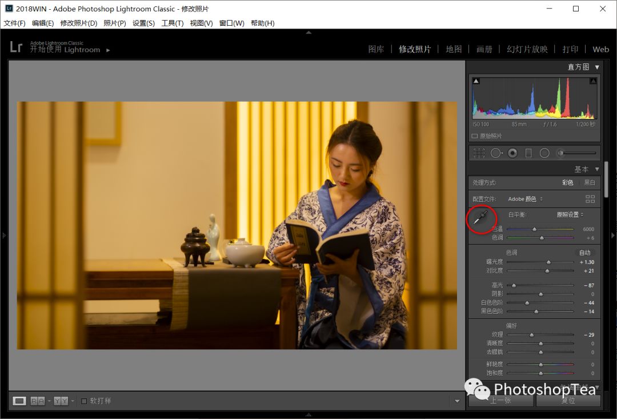Open the 设置(S) menu
The image size is (617, 419).
pyautogui.click(x=143, y=23)
